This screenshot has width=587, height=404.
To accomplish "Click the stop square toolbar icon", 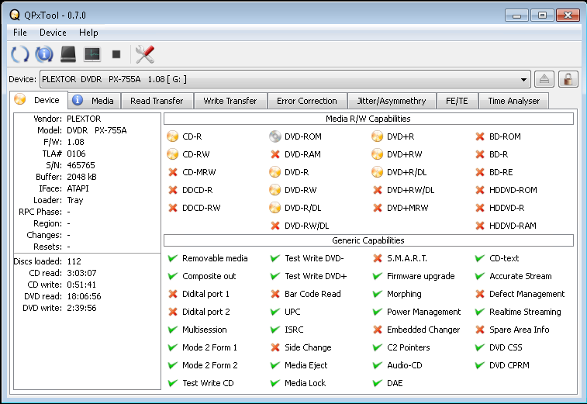I will [116, 54].
